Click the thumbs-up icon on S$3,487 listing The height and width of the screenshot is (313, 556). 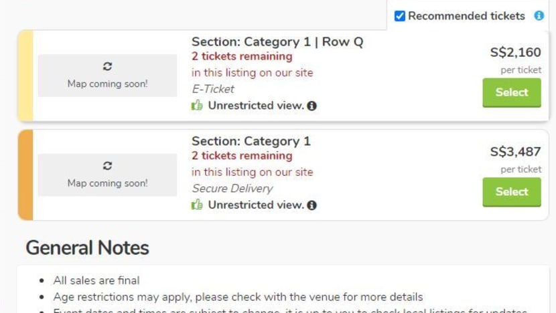point(197,205)
